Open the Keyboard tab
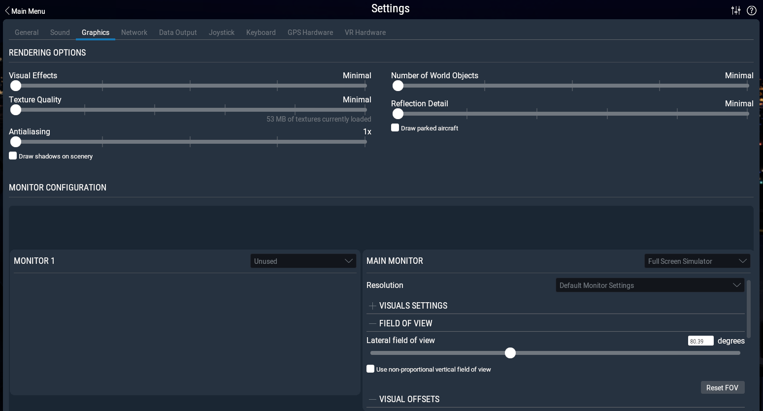763x411 pixels. (261, 32)
